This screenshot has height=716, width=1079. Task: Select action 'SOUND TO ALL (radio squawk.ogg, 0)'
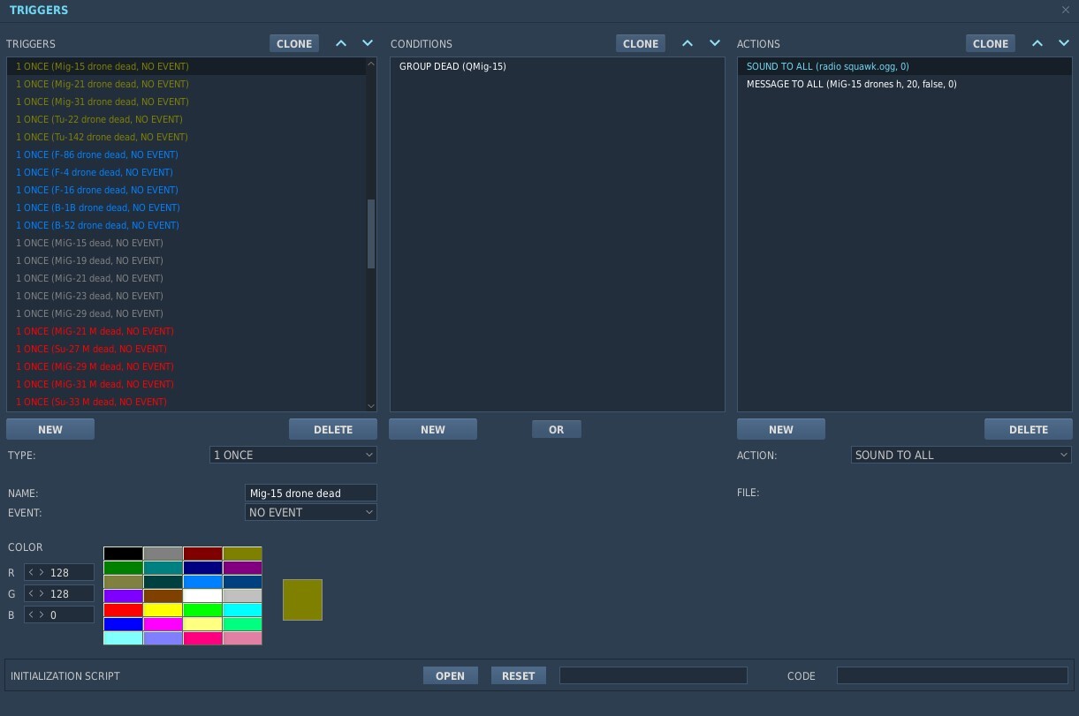coord(905,66)
